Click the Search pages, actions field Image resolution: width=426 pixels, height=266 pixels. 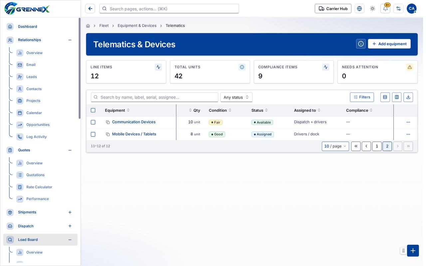point(169,9)
